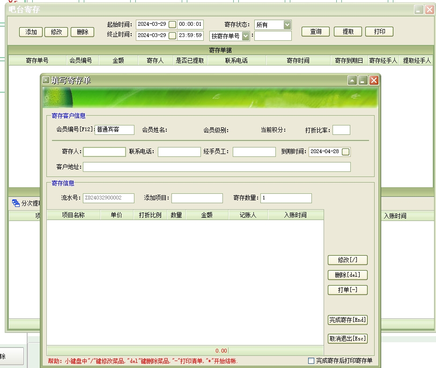The image size is (436, 368).
Task: Click into the 客户地址 text field
Action: (216, 167)
